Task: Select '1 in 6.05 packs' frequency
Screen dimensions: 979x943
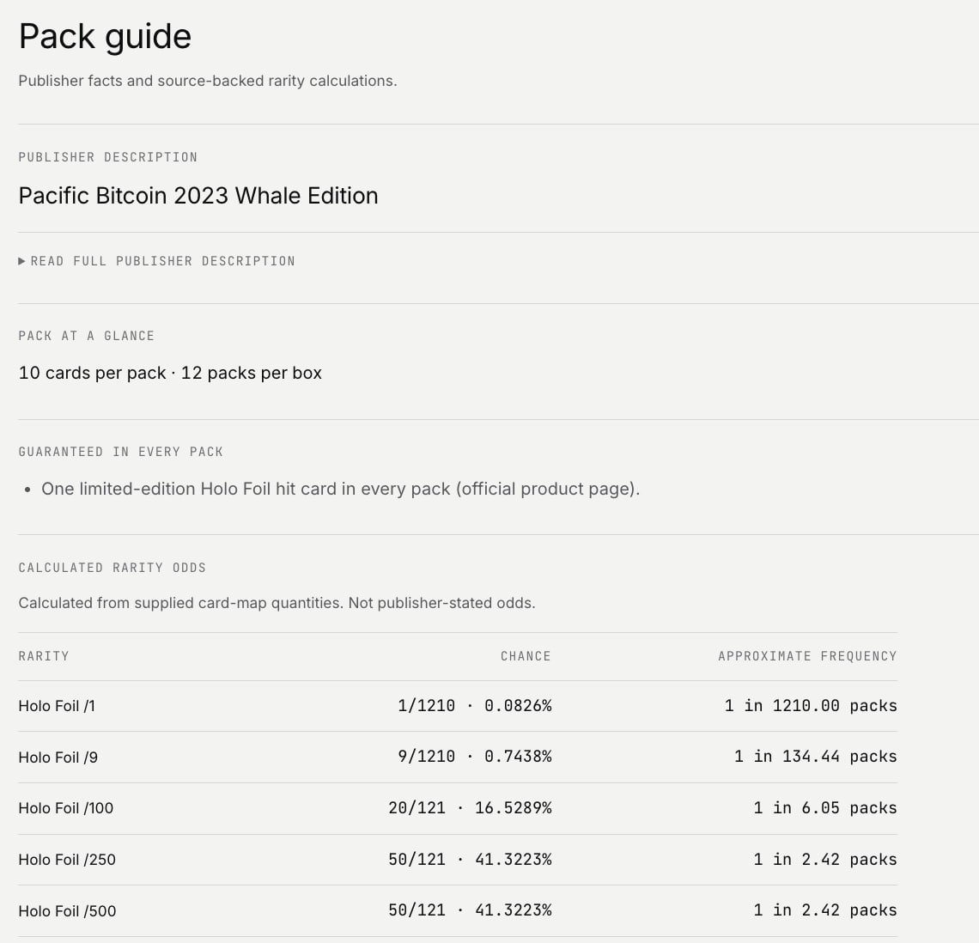Action: pos(824,808)
